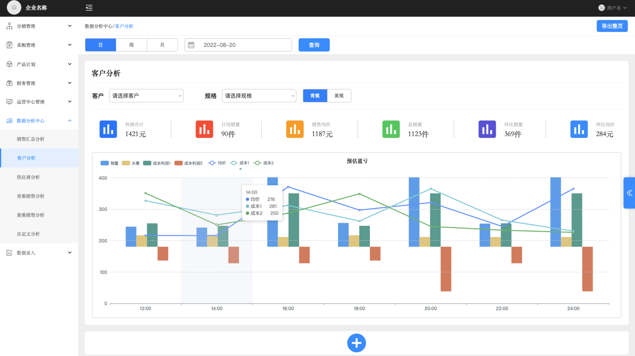Open 销售汇总分析 submenu item
This screenshot has height=356, width=635.
tap(39, 139)
